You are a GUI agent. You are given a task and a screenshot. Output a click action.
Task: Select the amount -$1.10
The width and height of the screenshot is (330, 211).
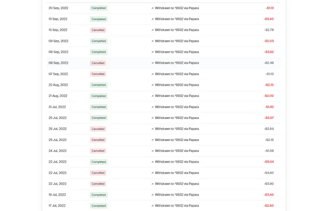coord(270,74)
